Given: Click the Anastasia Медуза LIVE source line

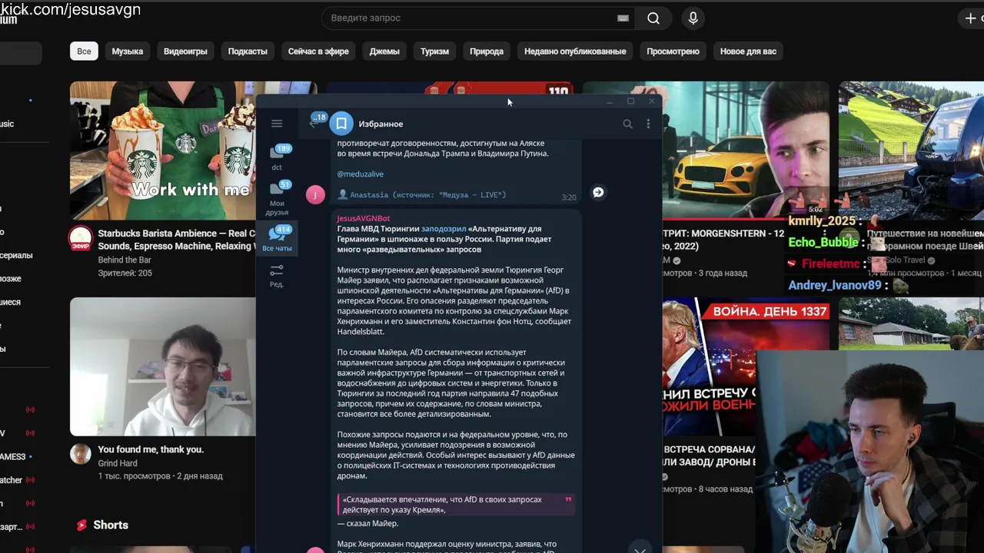Looking at the screenshot, I should pos(421,195).
